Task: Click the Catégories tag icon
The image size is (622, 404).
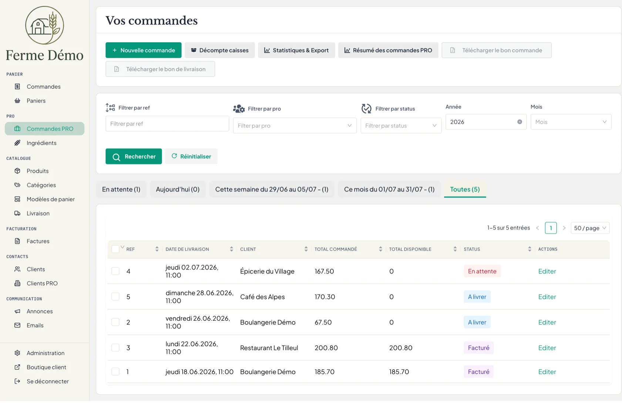Action: [x=17, y=185]
